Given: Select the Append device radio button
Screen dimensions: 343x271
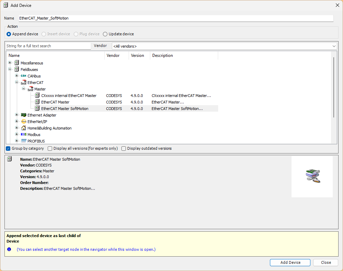Looking at the screenshot, I should (9, 34).
